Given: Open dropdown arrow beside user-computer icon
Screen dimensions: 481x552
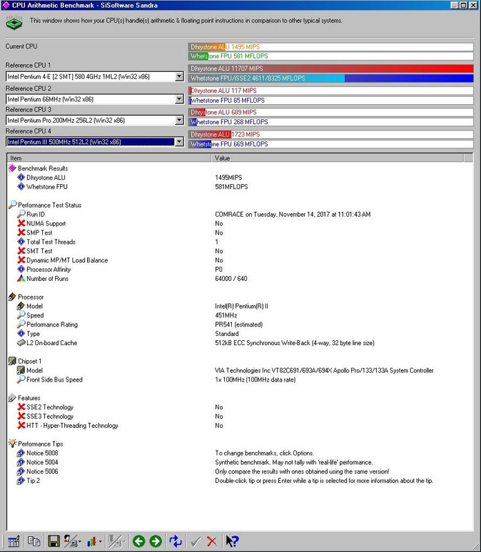Looking at the screenshot, I should (80, 542).
